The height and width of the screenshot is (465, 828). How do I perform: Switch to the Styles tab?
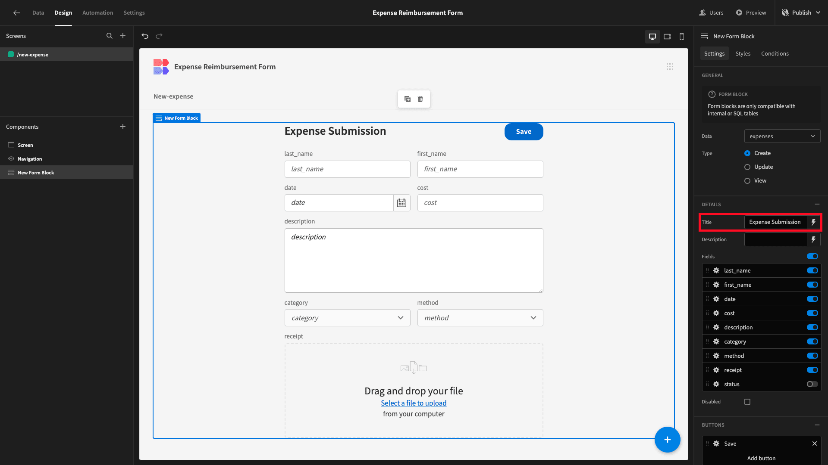point(743,53)
